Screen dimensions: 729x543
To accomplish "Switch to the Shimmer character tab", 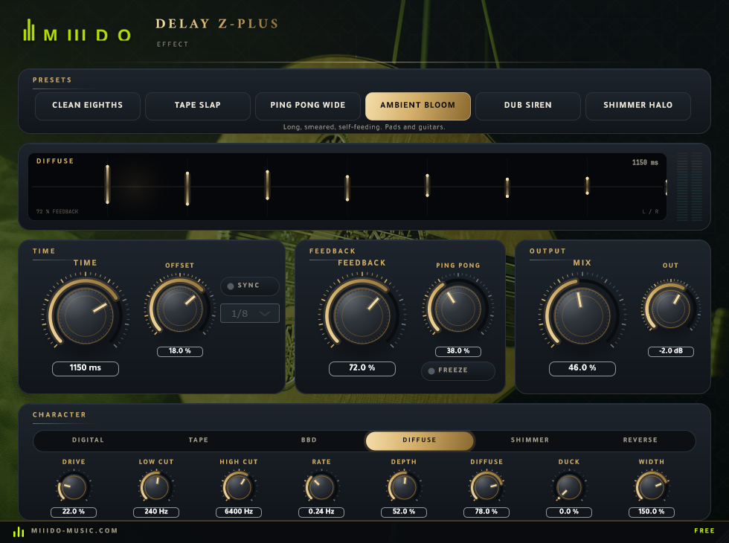I will click(x=530, y=440).
